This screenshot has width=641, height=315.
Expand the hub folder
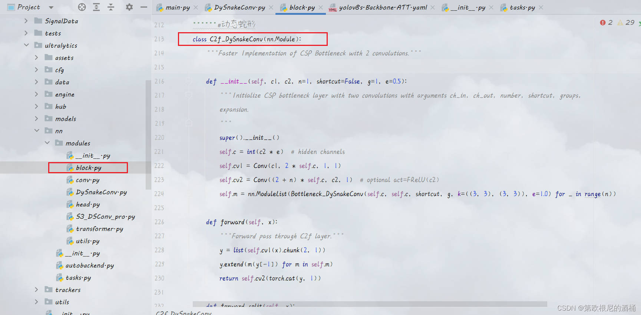click(36, 107)
